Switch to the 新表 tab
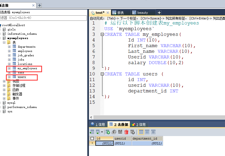 [120, 13]
